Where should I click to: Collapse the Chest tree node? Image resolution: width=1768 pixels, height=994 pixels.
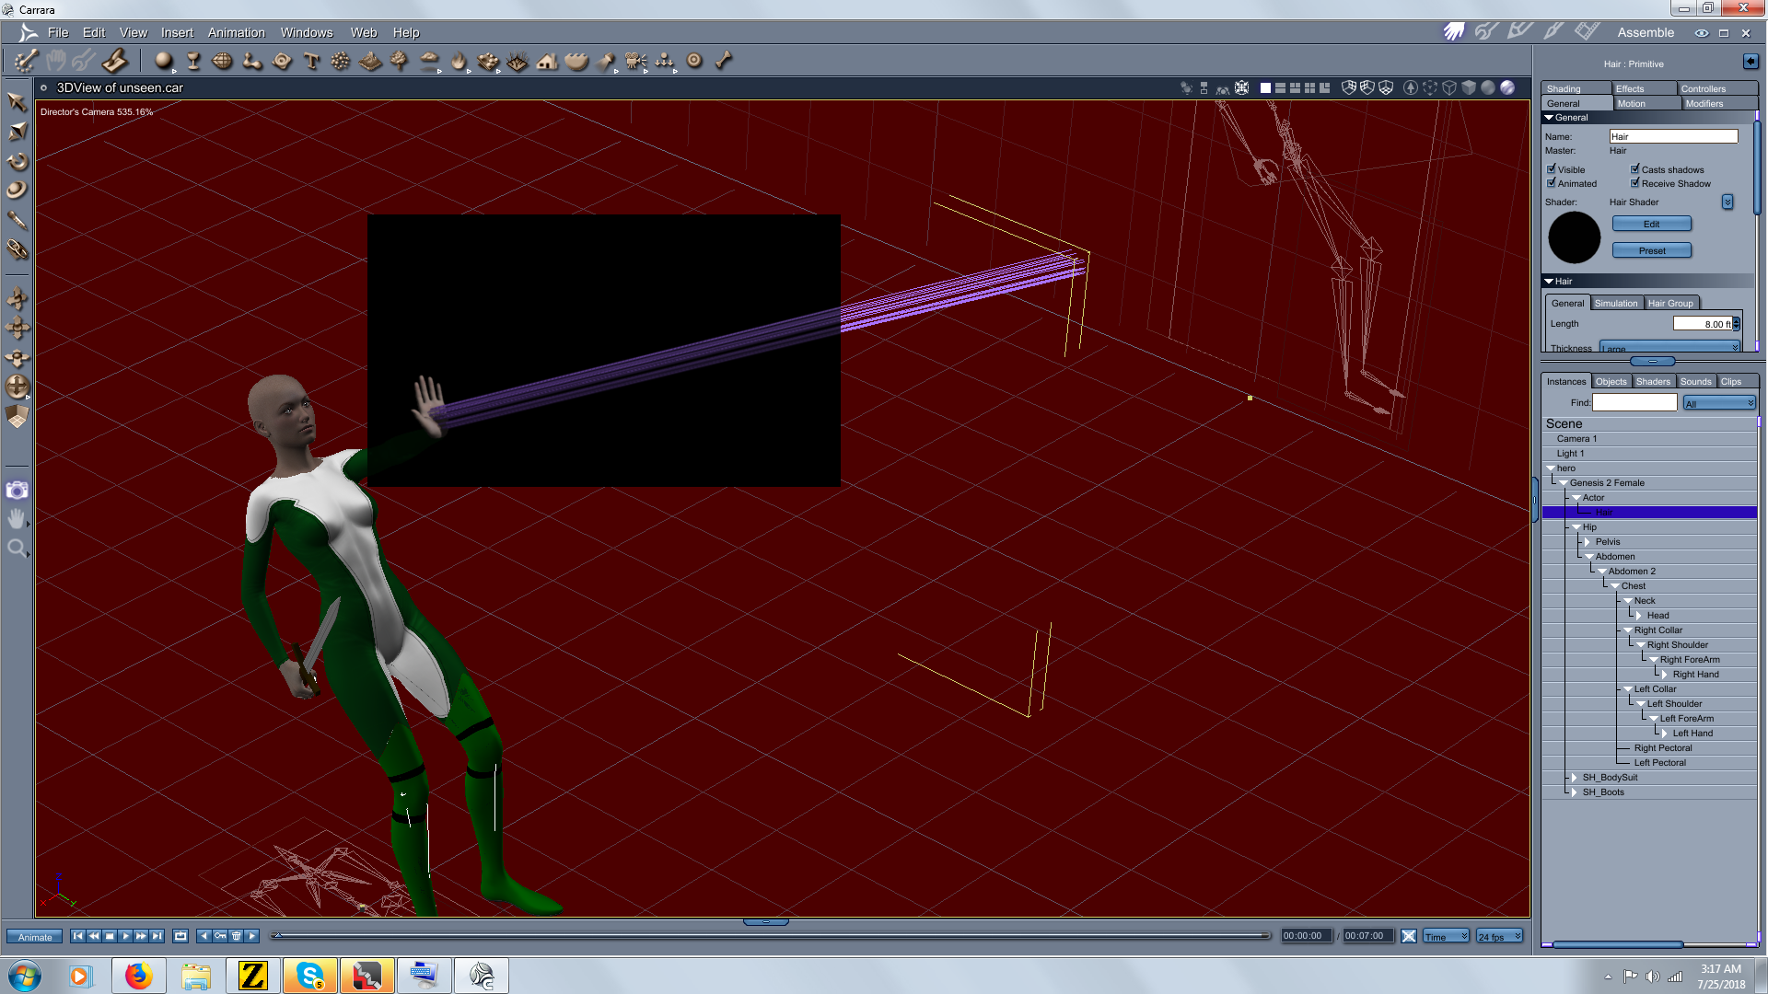tap(1615, 586)
